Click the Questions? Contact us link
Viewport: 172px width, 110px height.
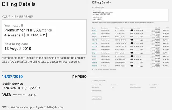tap(99, 81)
